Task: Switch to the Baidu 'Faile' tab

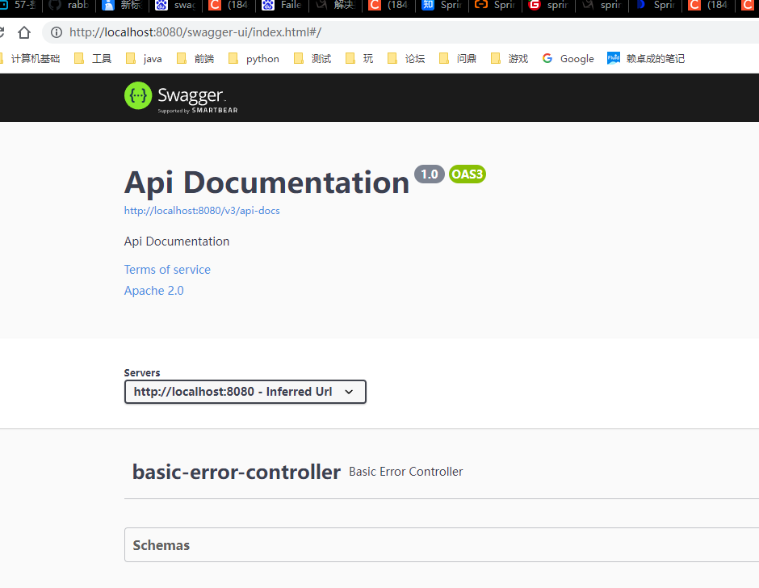Action: (282, 6)
